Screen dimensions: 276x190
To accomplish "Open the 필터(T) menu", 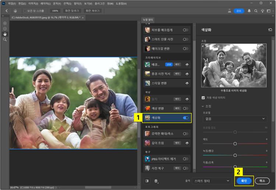I will 78,3.
